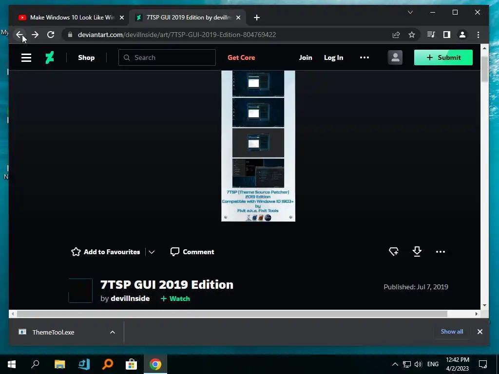Download the deviation with arrow icon
Screen dimensions: 499x374
417,252
